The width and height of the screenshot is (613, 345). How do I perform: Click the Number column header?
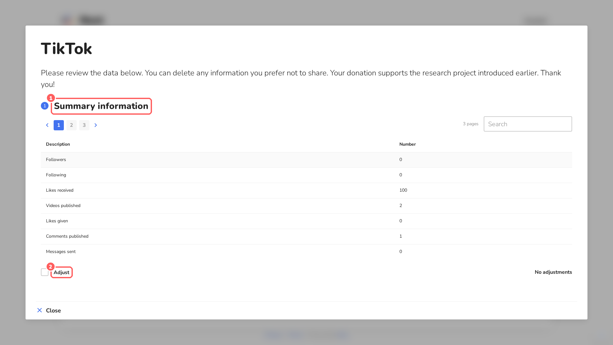click(x=407, y=144)
